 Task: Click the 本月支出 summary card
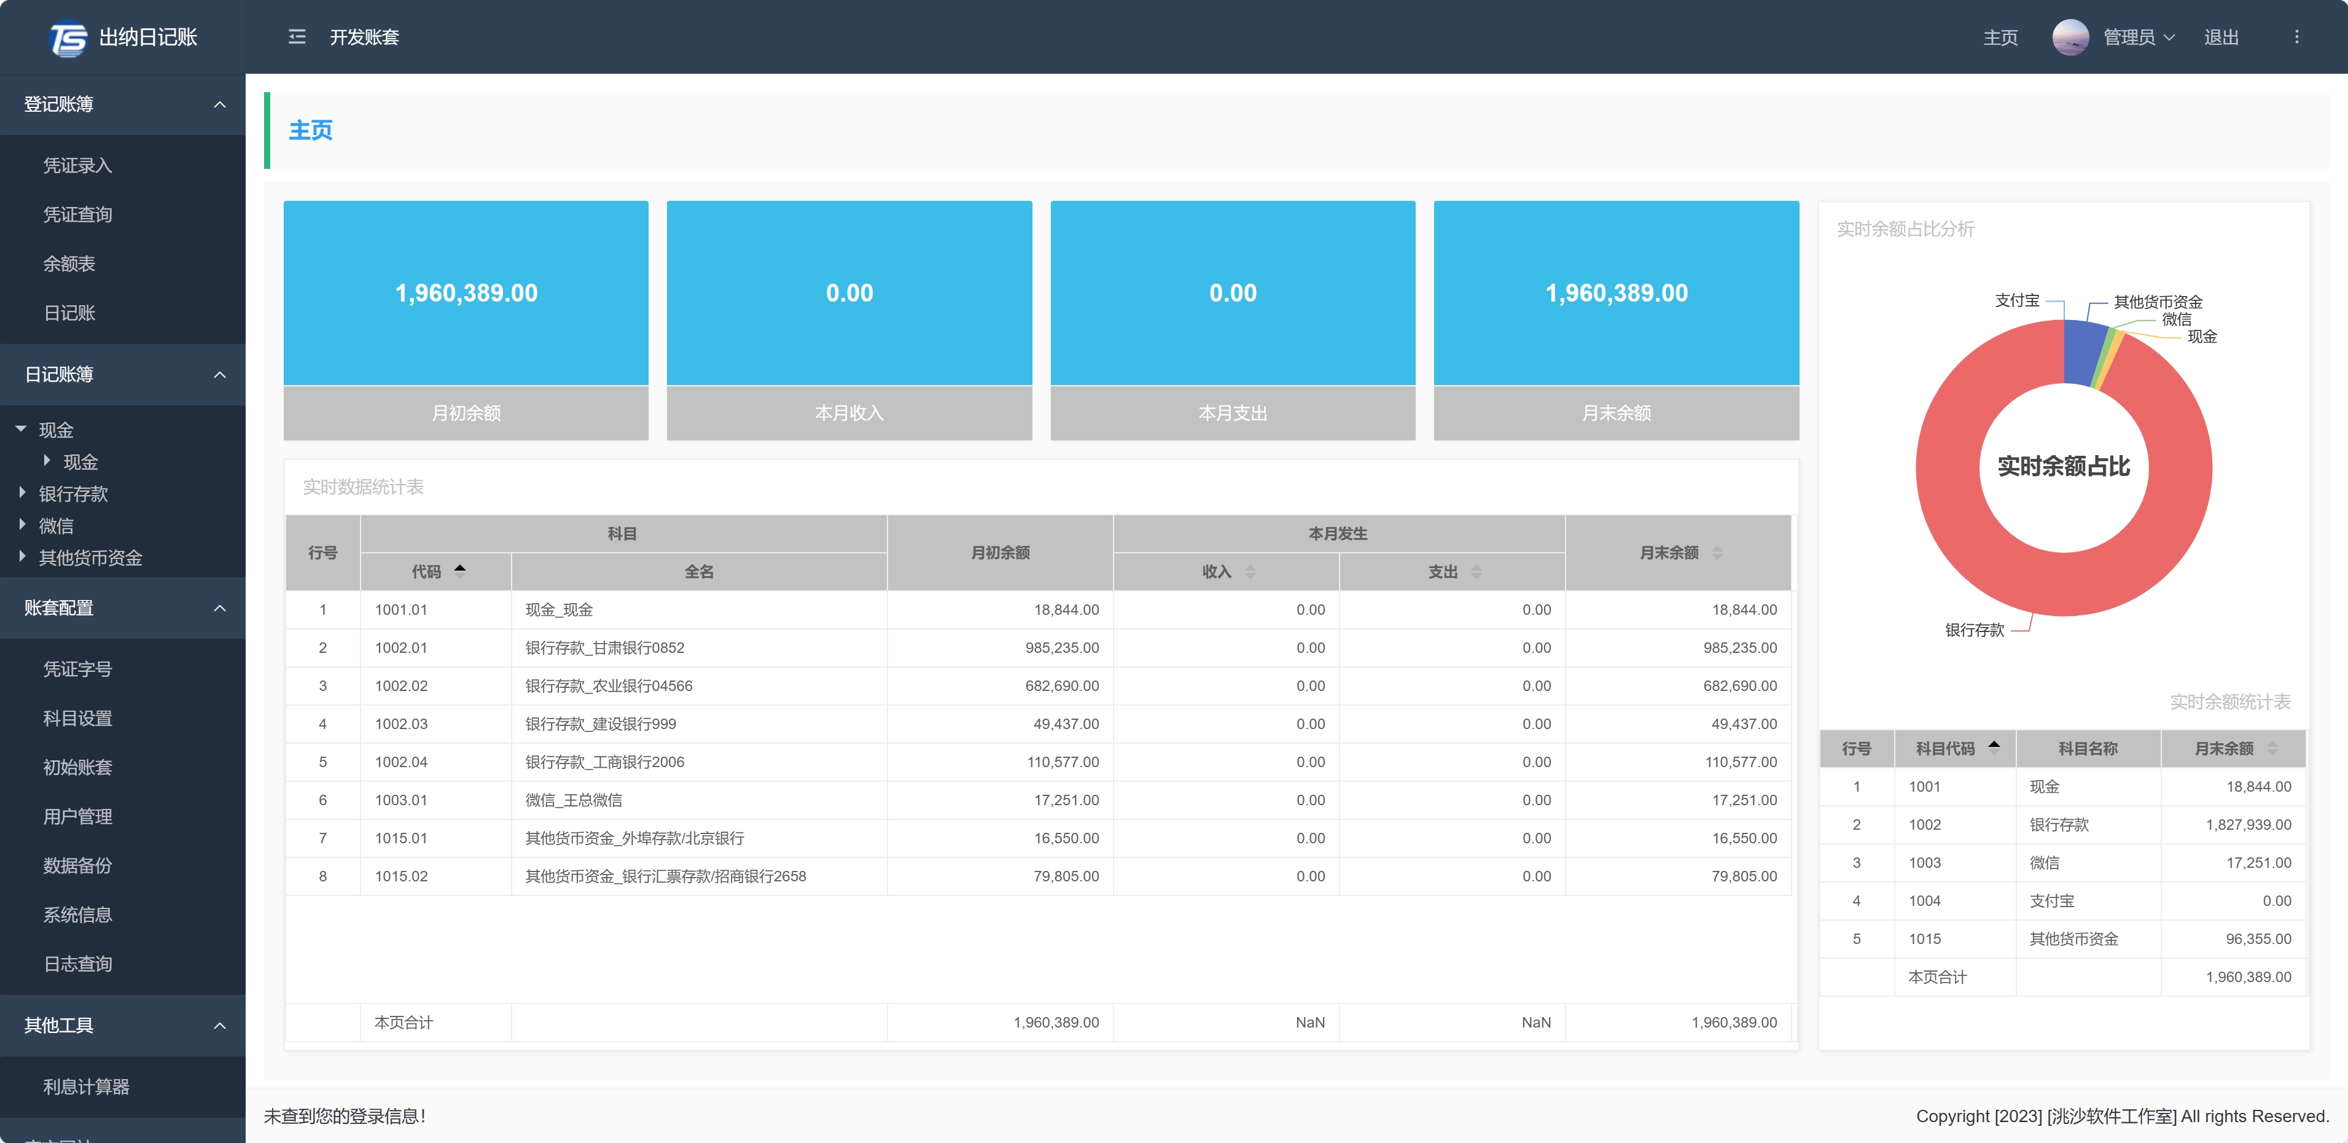[1233, 321]
